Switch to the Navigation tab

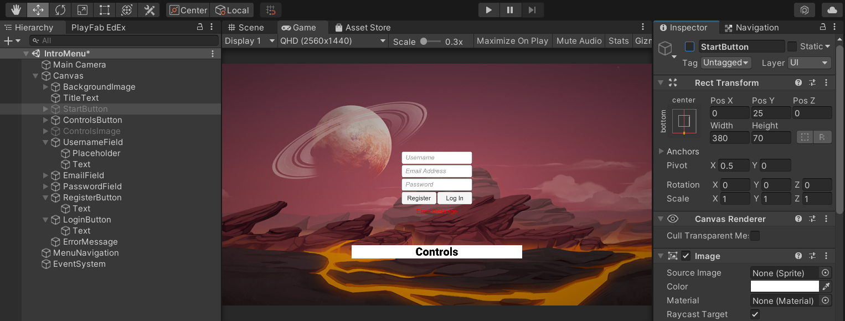click(x=751, y=27)
